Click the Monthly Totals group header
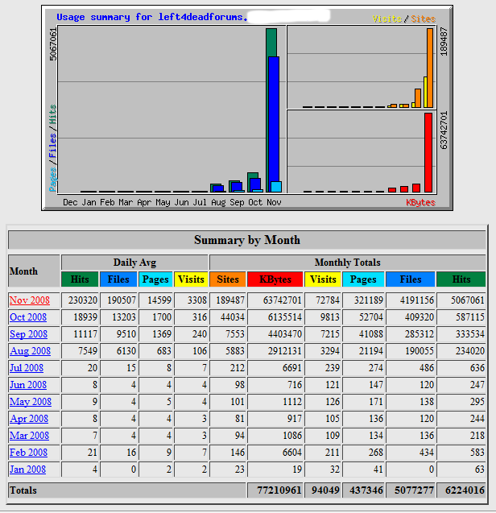496x513 pixels. (348, 263)
